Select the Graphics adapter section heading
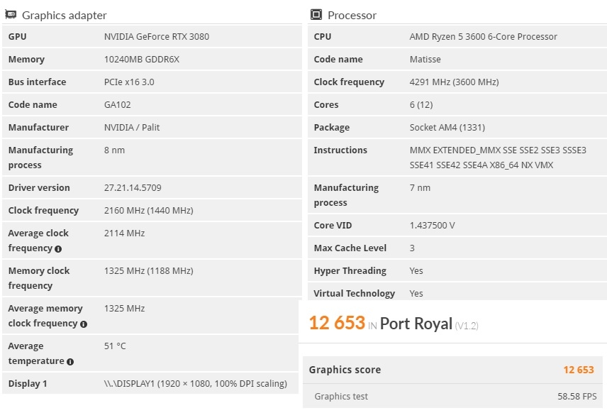 pyautogui.click(x=65, y=15)
